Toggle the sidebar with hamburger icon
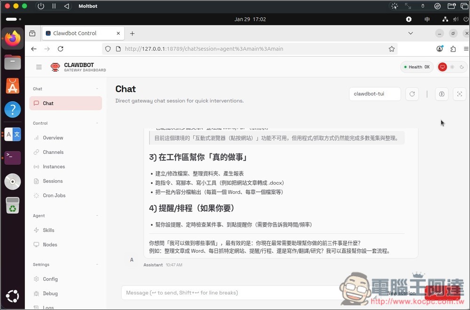 tap(39, 67)
